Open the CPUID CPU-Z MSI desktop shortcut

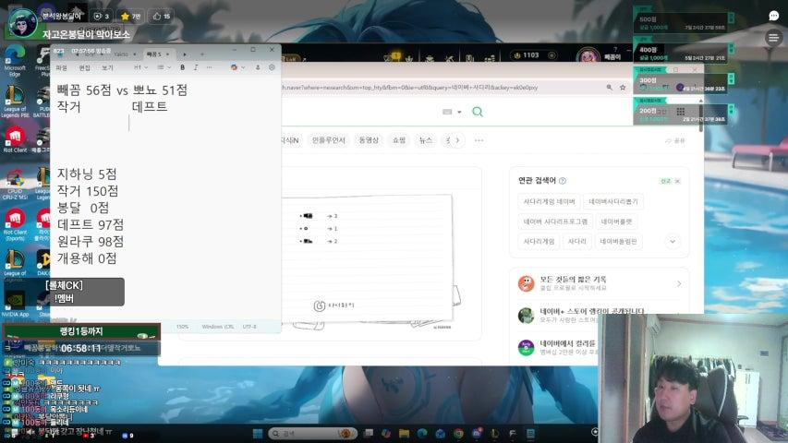point(15,185)
